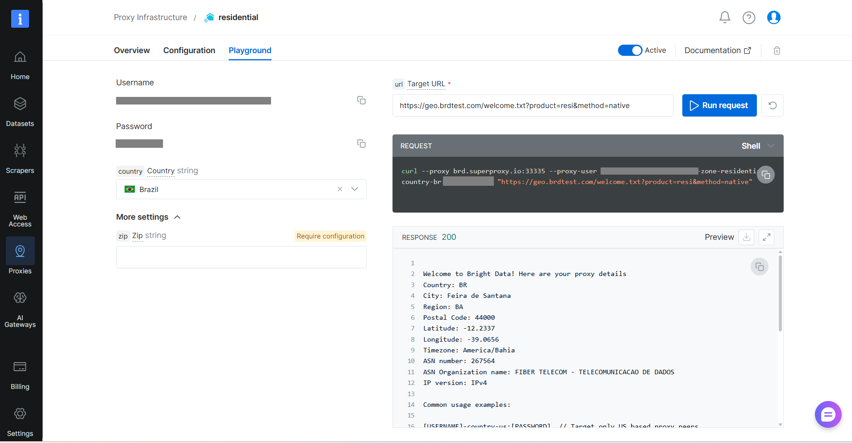The width and height of the screenshot is (852, 443).
Task: Focus the Zip input field
Action: [241, 257]
